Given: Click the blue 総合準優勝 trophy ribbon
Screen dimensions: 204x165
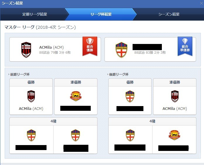Looking at the screenshot, I should click(x=185, y=46).
